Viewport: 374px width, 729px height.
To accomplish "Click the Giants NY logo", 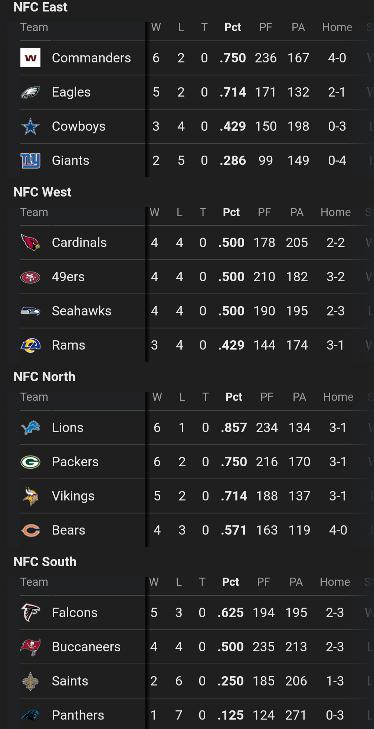I will (x=30, y=161).
